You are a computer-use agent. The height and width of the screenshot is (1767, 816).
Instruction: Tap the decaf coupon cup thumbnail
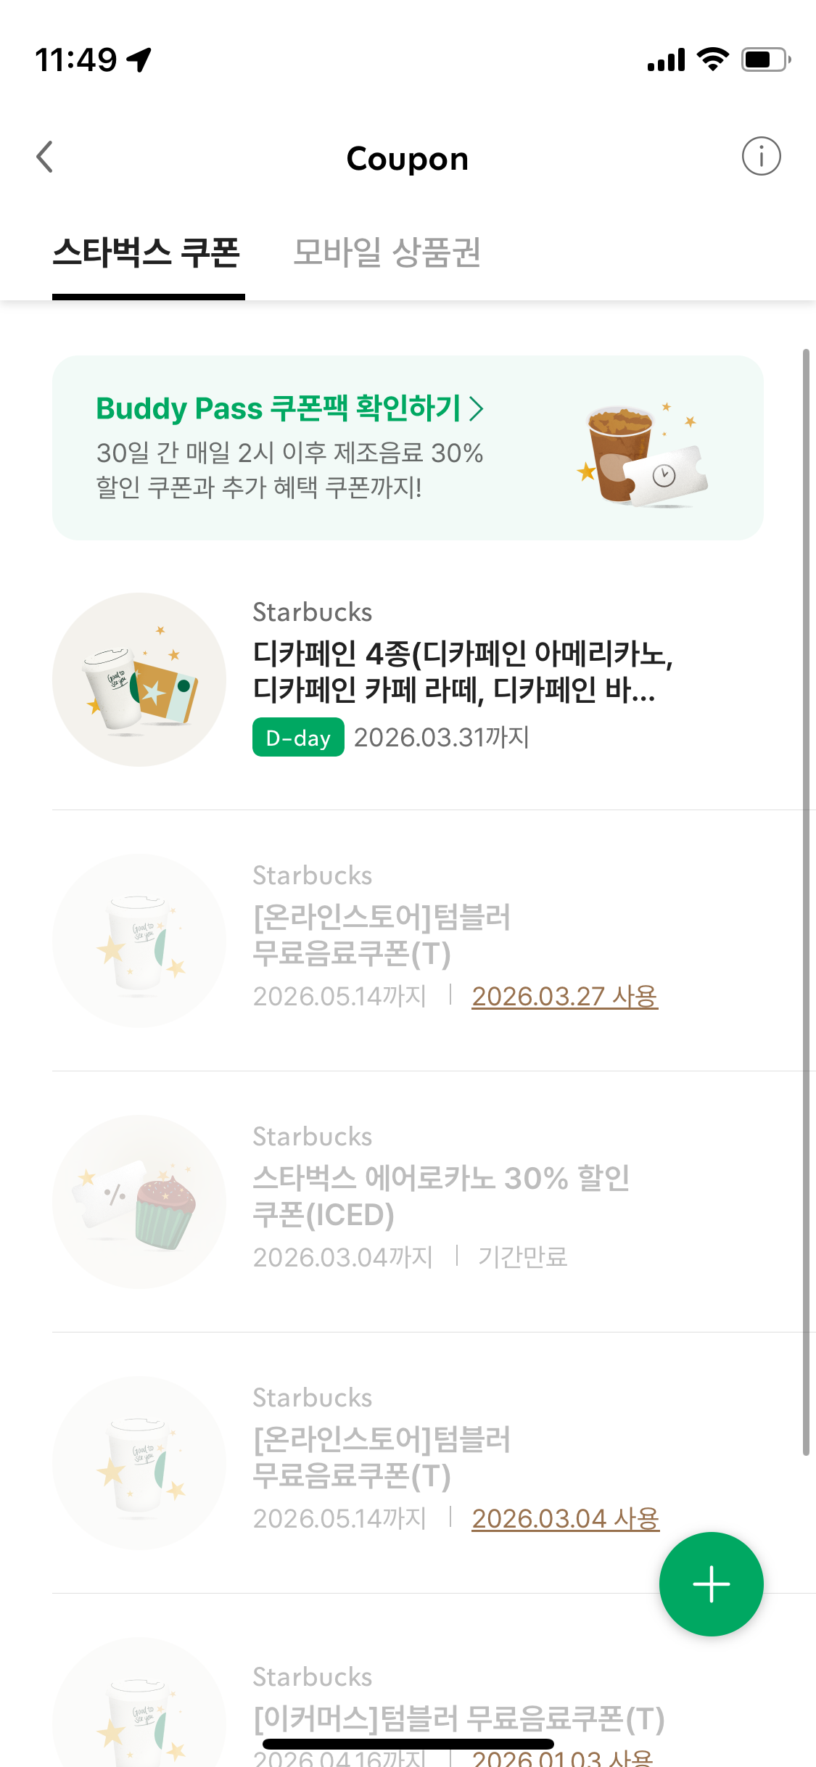point(139,679)
